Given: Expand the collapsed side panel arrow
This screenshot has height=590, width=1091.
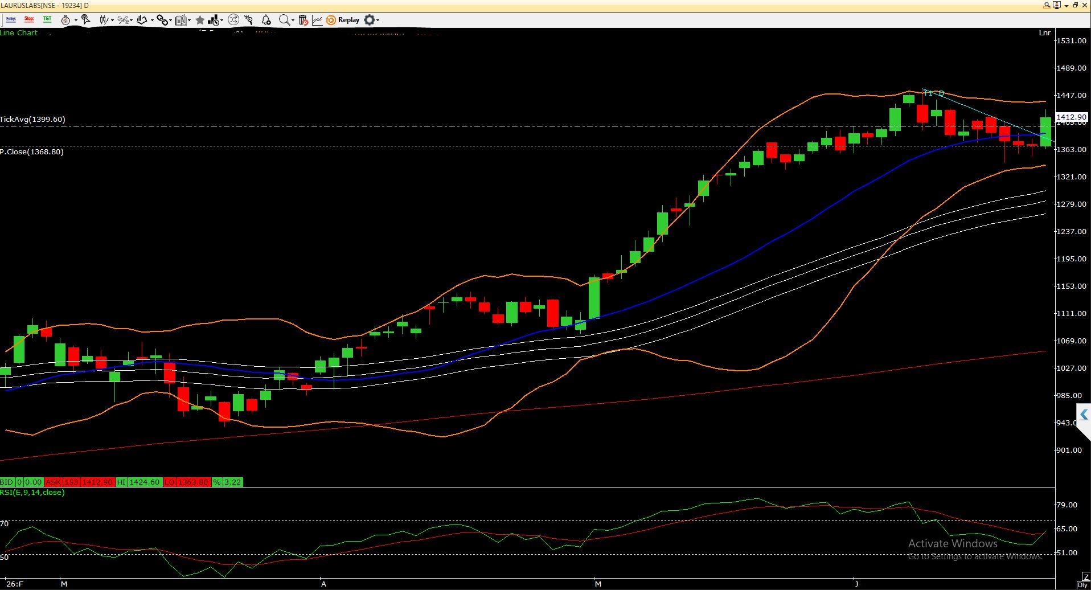Looking at the screenshot, I should (1084, 415).
